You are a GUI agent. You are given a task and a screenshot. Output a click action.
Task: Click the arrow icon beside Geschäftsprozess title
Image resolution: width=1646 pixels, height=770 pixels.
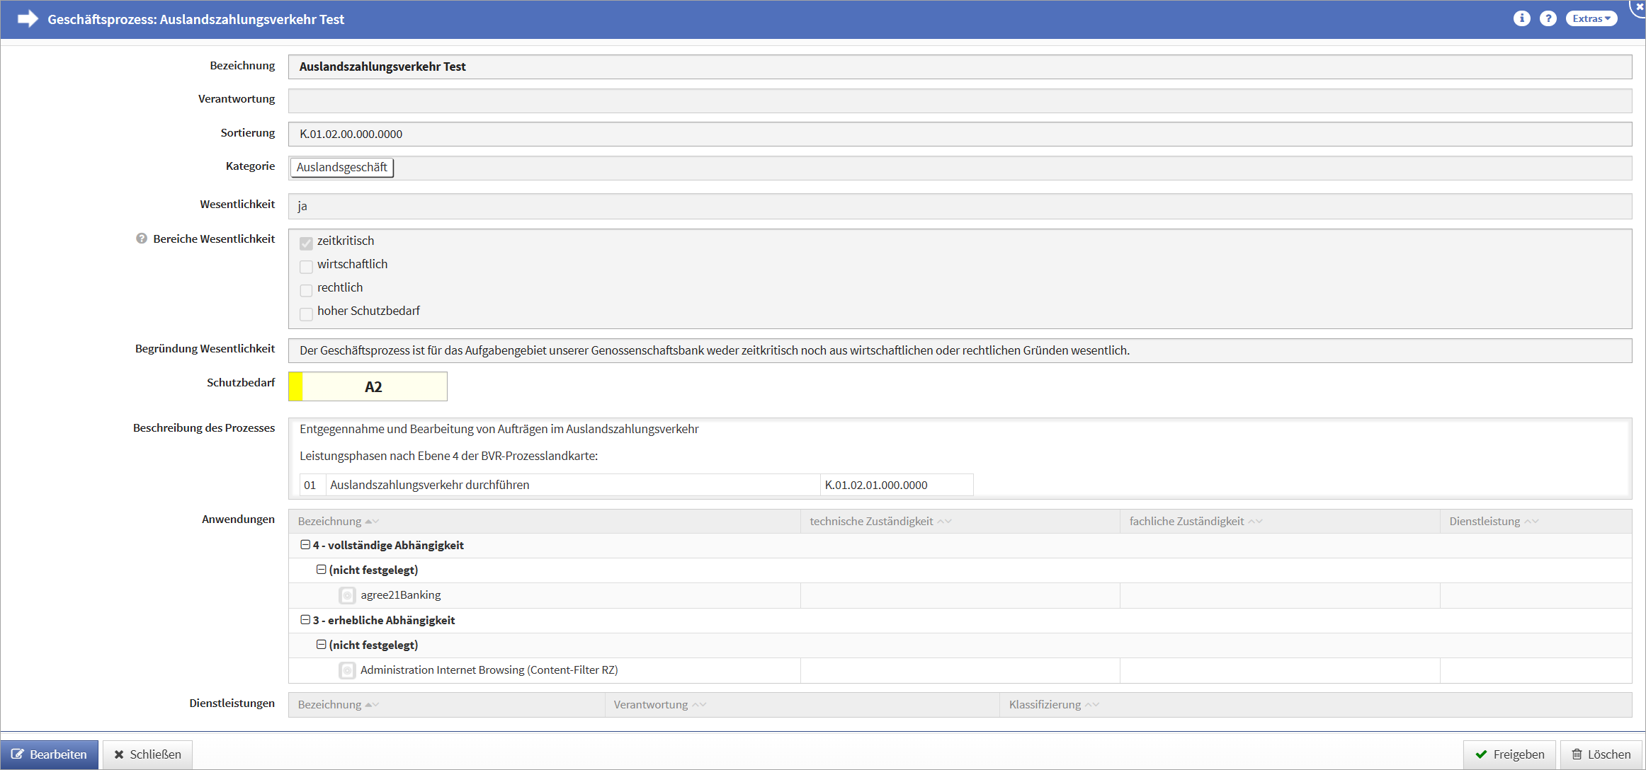click(x=27, y=18)
